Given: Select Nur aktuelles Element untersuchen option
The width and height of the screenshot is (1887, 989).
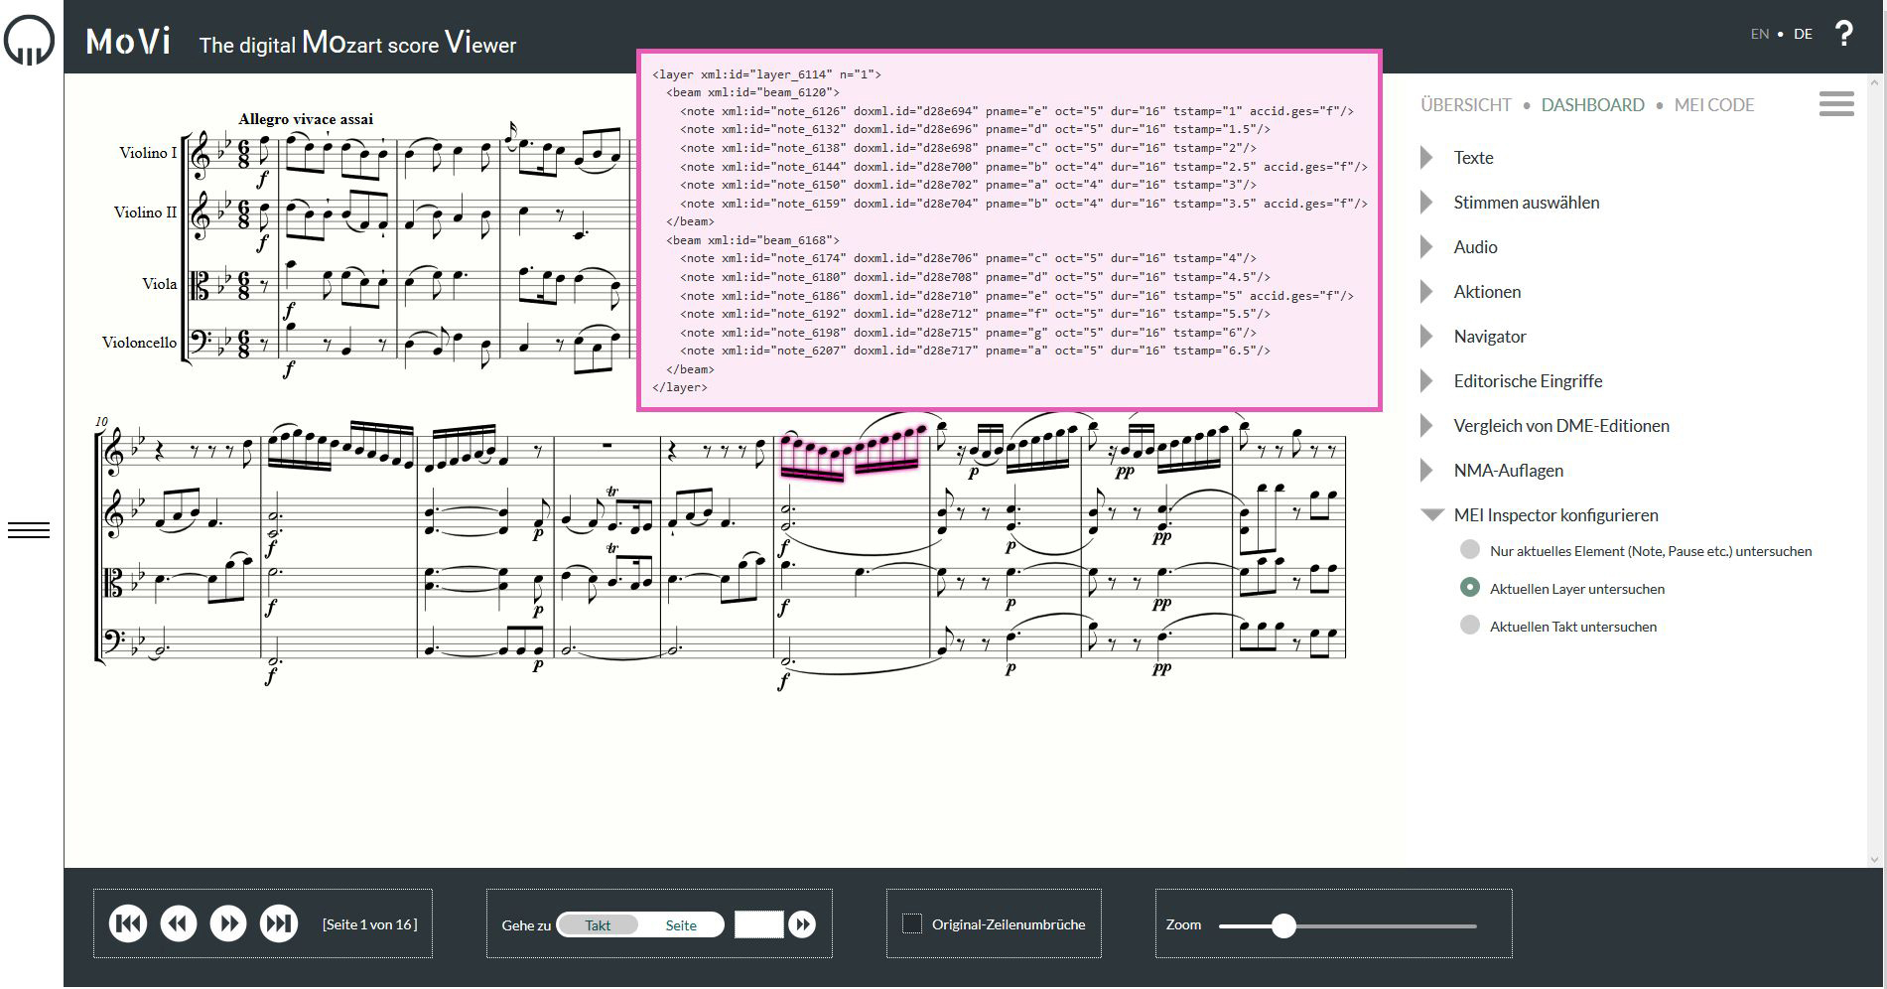Looking at the screenshot, I should click(x=1470, y=550).
